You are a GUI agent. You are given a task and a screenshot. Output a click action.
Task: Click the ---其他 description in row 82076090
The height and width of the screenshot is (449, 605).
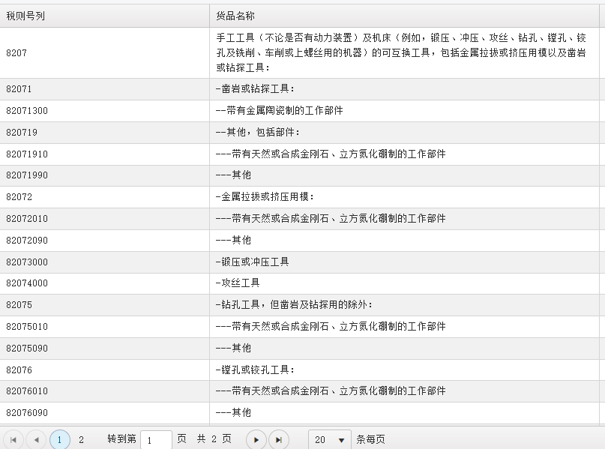[233, 412]
